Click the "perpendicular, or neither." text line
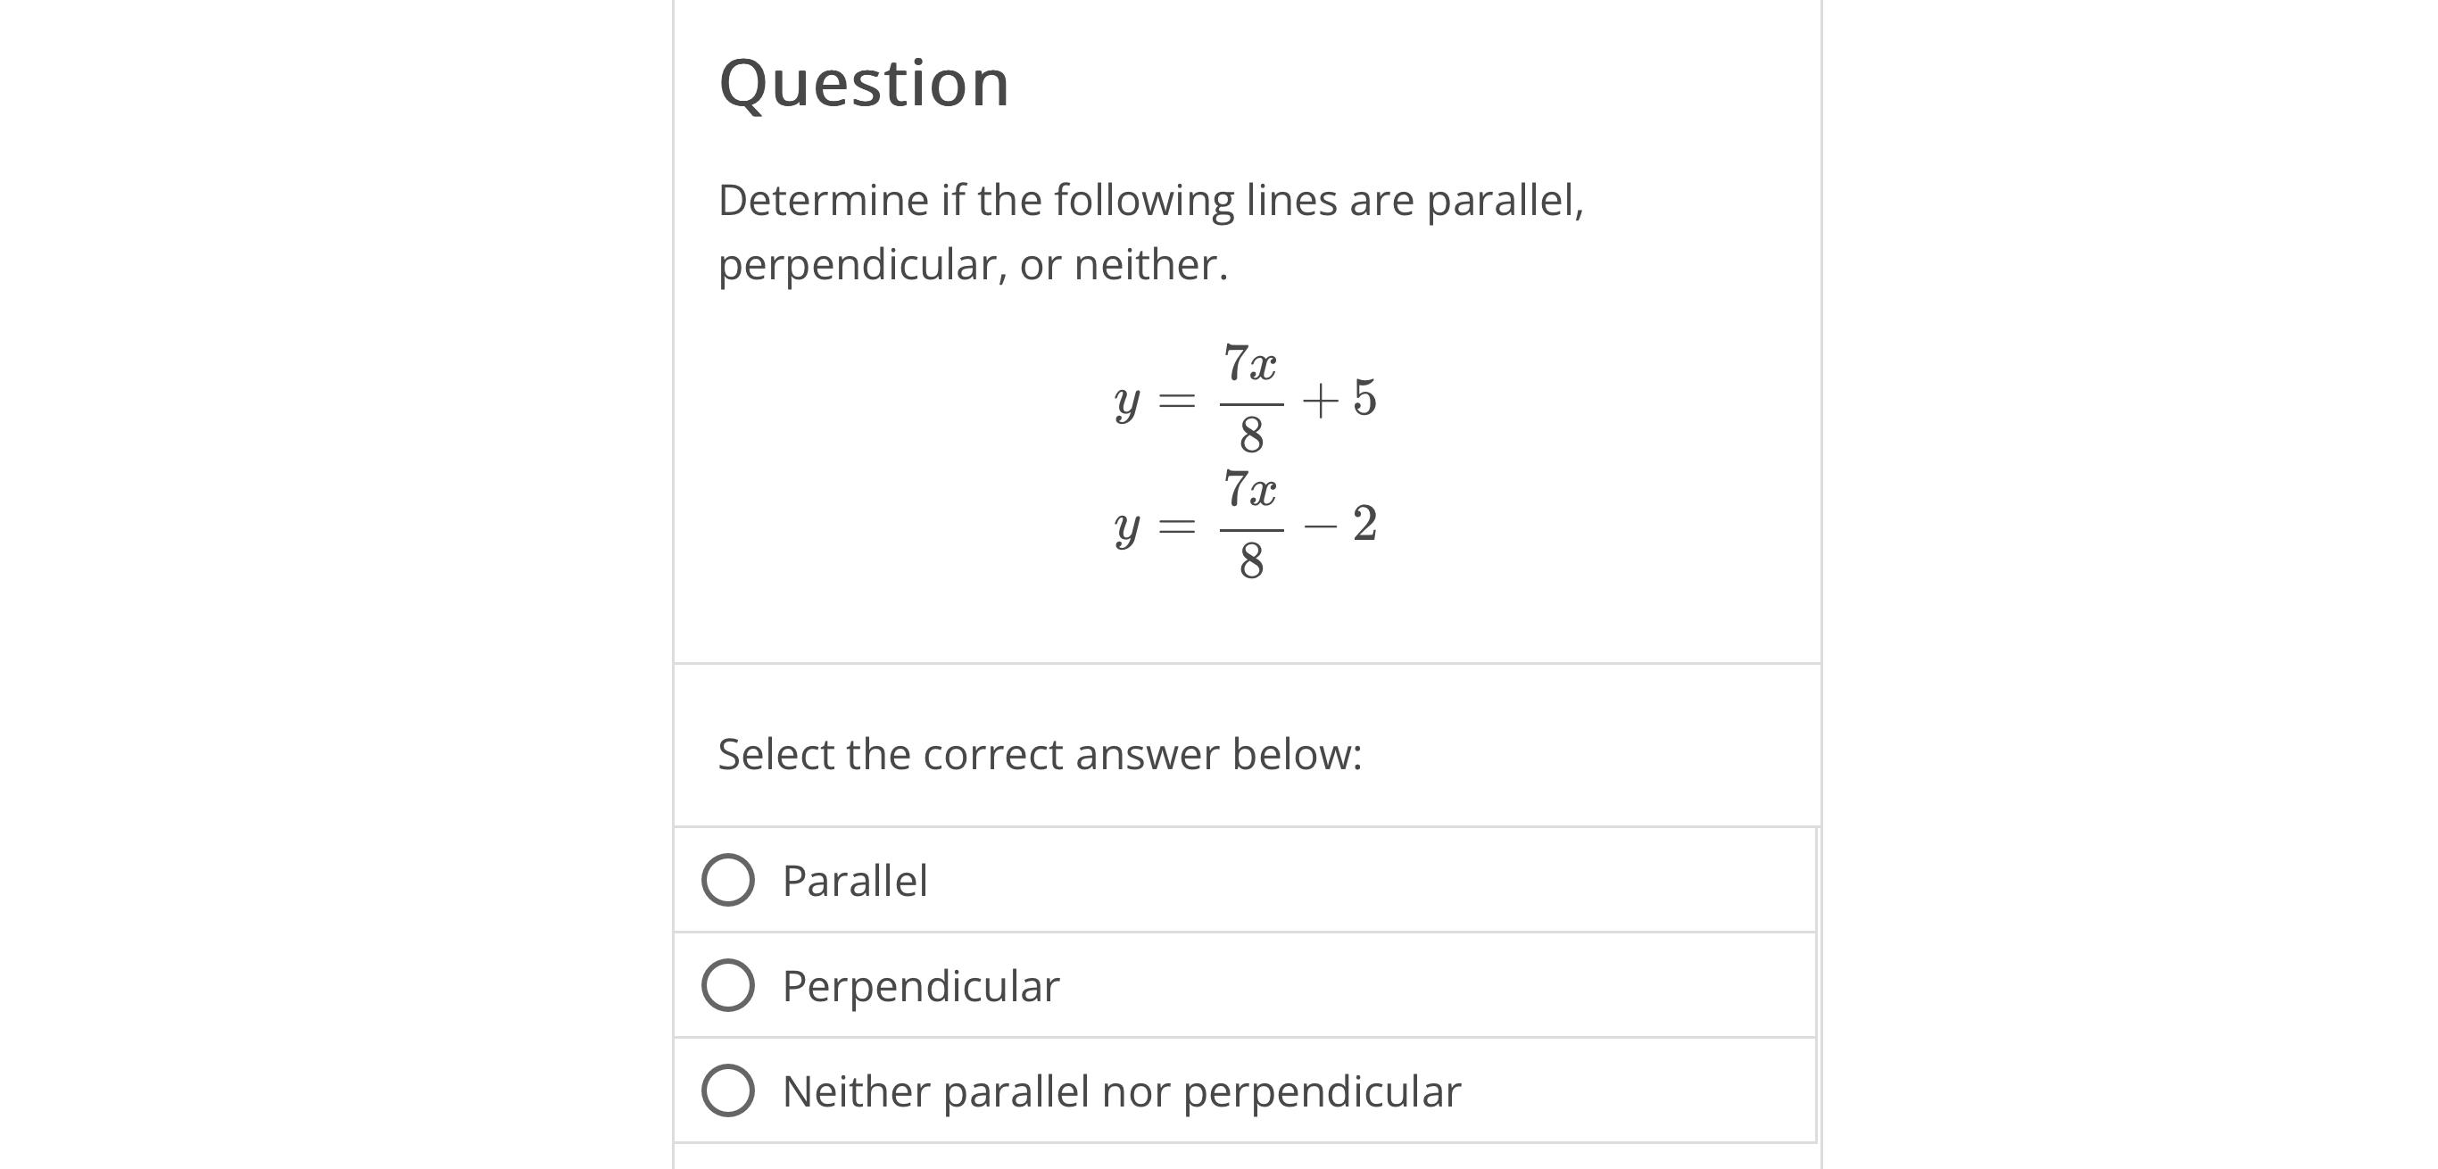Screen dimensions: 2438x1169 click(973, 265)
